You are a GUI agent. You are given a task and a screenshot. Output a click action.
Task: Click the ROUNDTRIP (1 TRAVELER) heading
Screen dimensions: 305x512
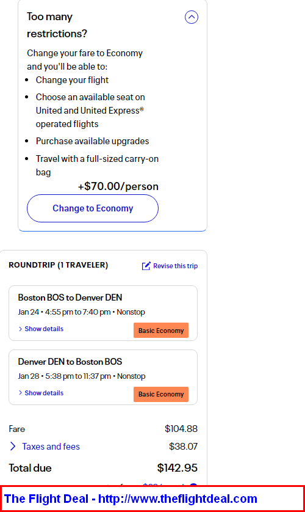coord(59,265)
